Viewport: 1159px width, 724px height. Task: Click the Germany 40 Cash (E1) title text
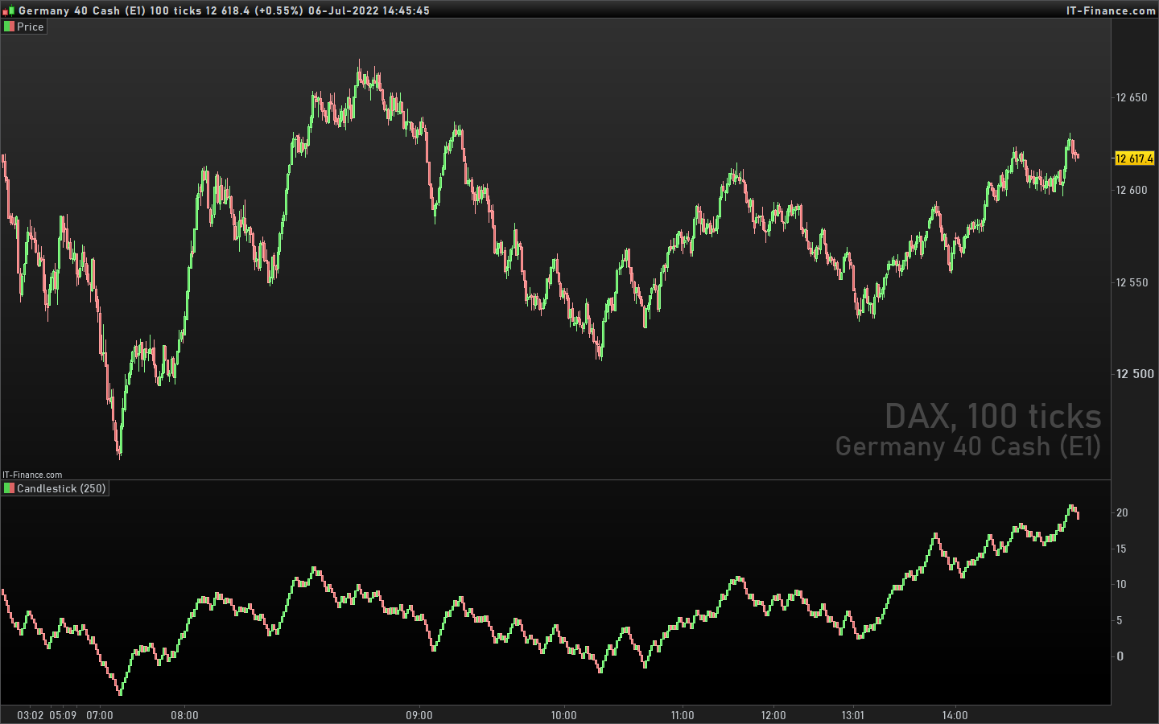pos(82,10)
